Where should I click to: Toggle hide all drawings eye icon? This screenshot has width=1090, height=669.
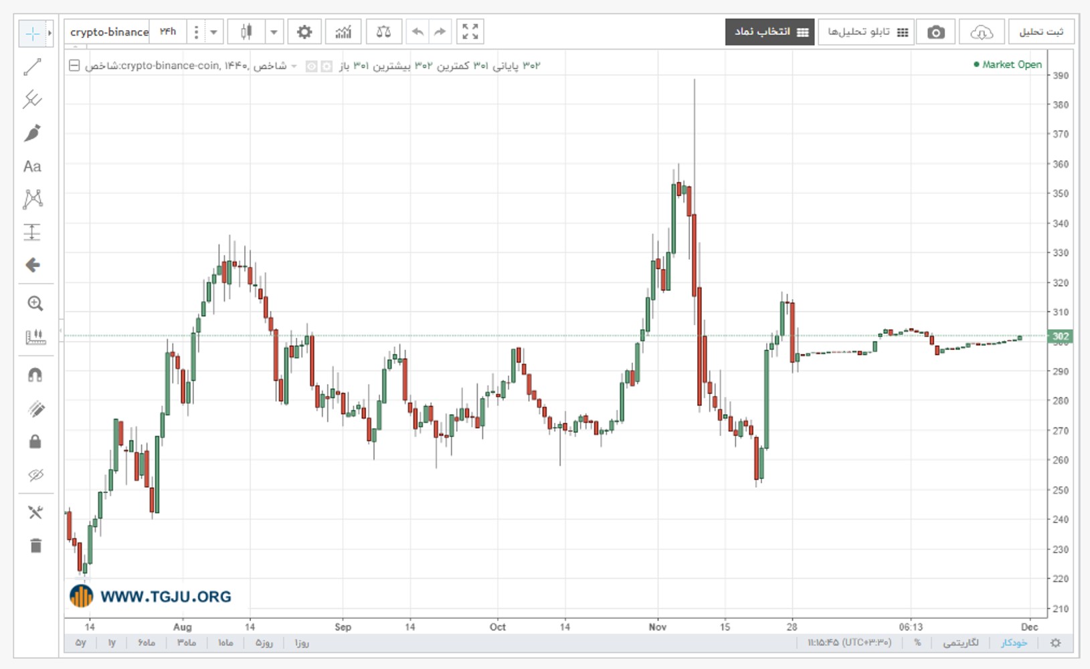(35, 475)
